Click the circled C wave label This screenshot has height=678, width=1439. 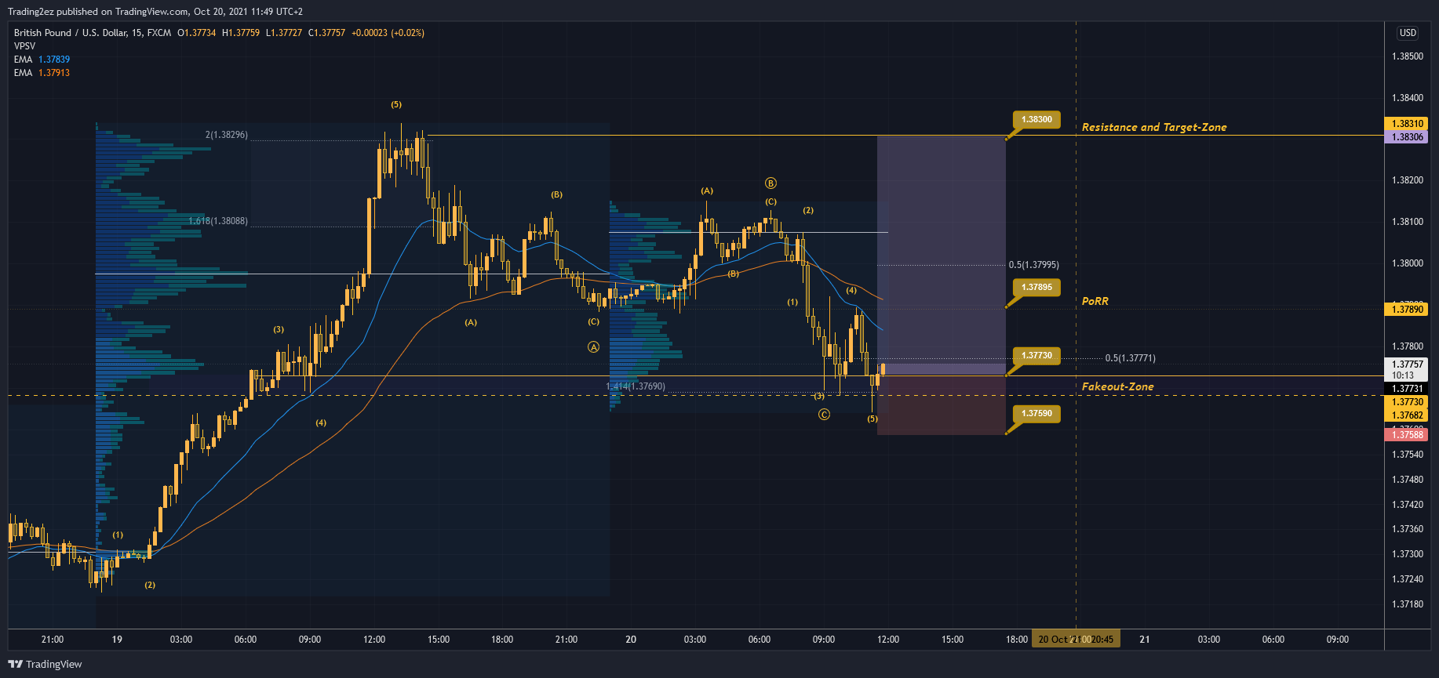pyautogui.click(x=824, y=415)
